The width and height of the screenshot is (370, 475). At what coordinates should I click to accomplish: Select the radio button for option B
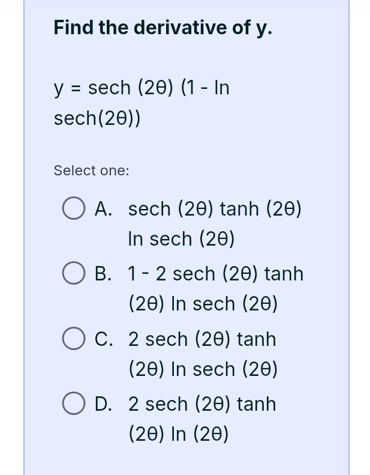point(74,274)
